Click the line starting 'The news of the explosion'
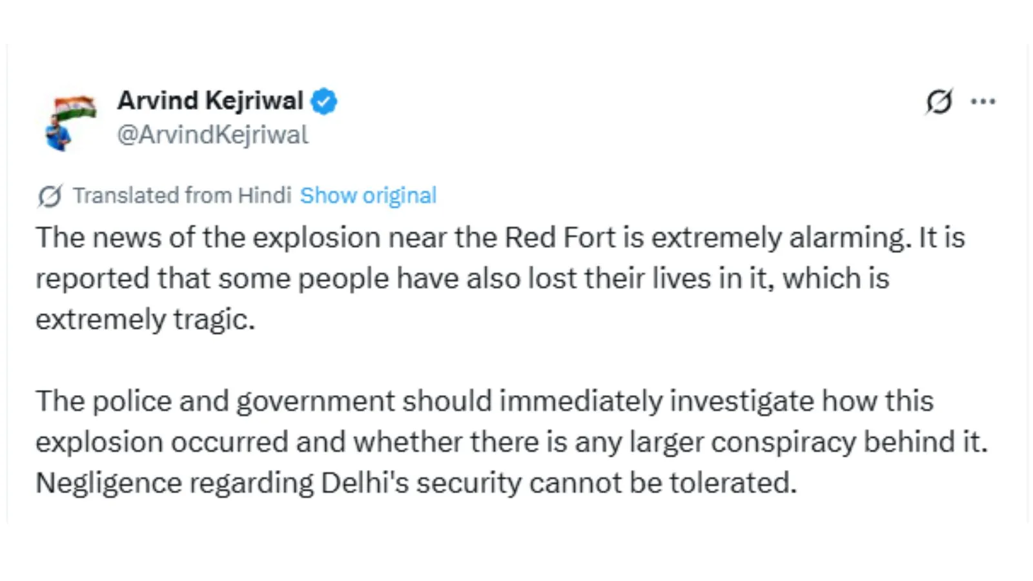Viewport: 1033px width, 581px height. point(500,238)
